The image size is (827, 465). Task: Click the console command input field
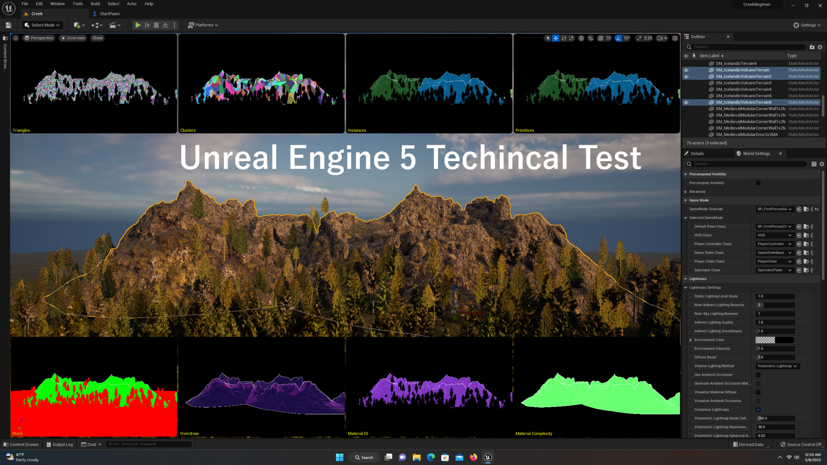(x=149, y=444)
